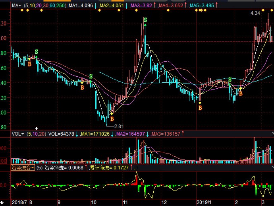
Task: Click the 2019/1 date label on axis
Action: coord(204,202)
